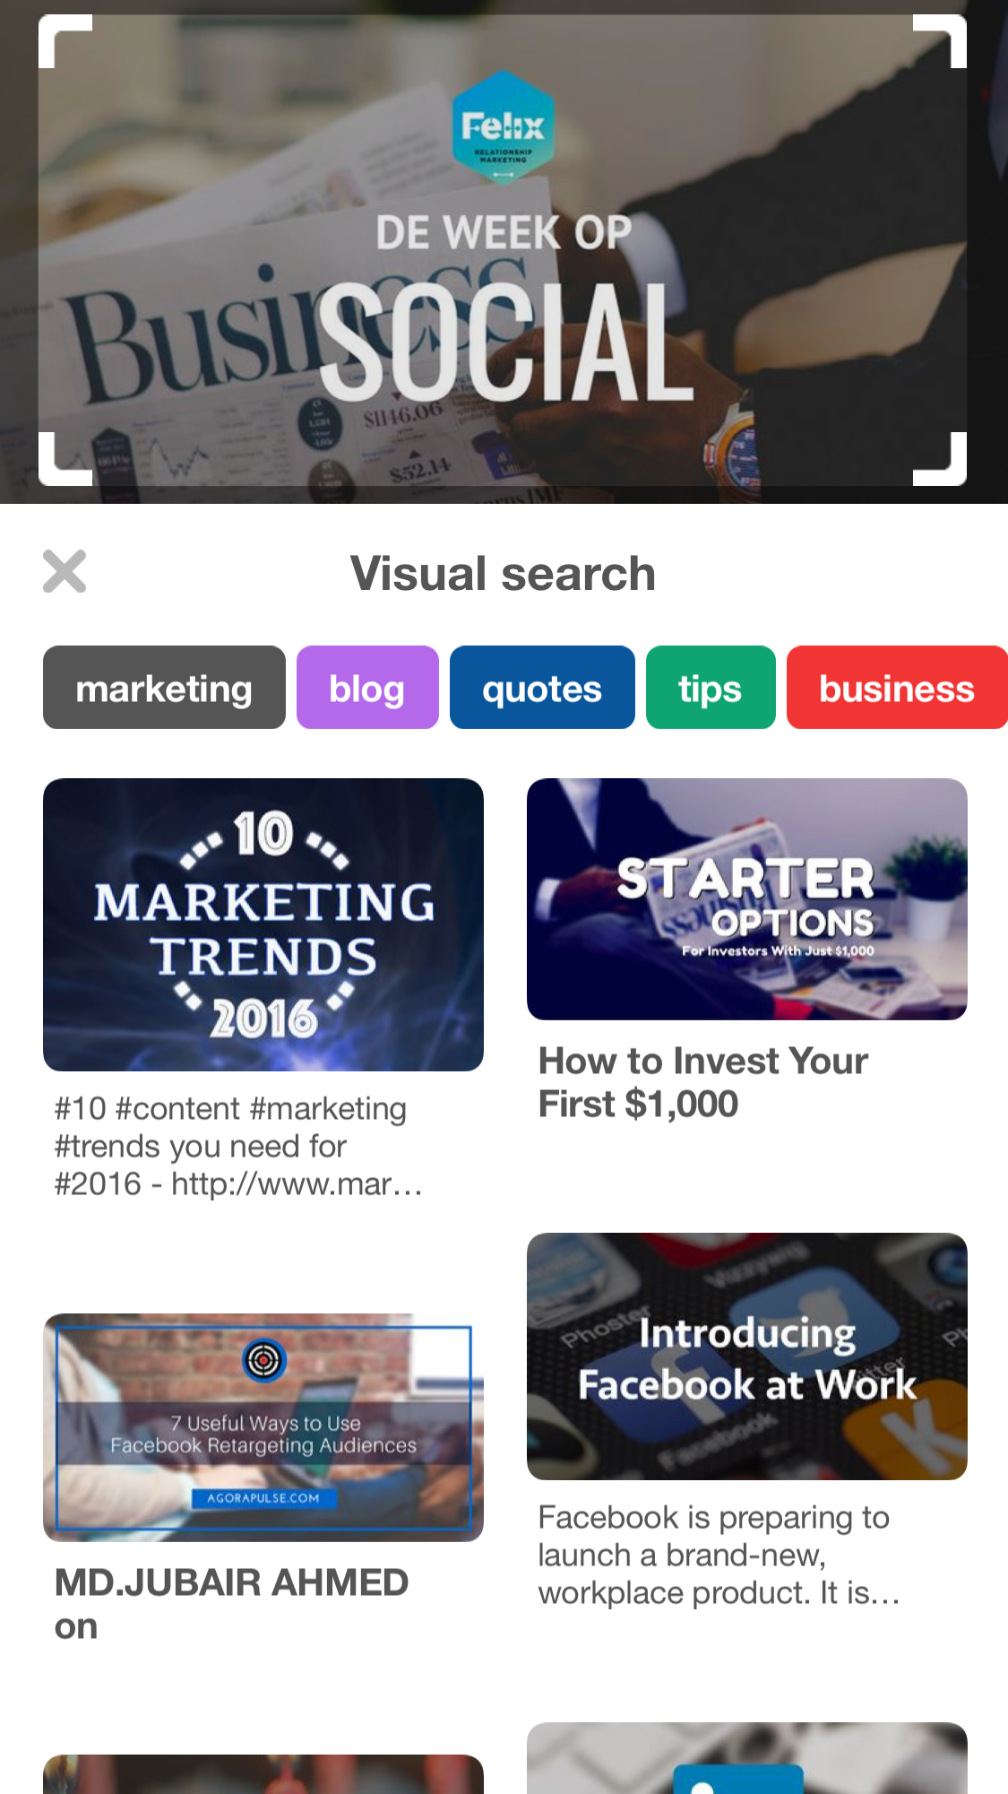This screenshot has width=1008, height=1794.
Task: Open the MD.JUBAIR AHMED pin title
Action: [x=231, y=1604]
